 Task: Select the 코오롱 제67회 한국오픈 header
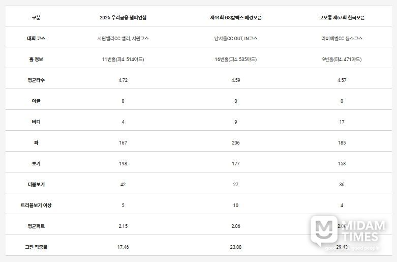(342, 17)
